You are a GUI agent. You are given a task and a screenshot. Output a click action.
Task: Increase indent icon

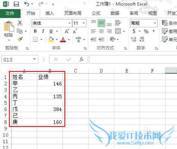pos(102,40)
